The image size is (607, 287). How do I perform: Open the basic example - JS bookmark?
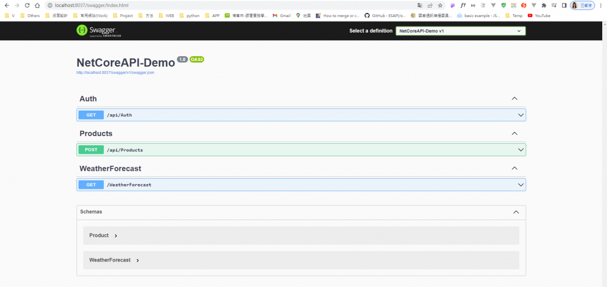(478, 16)
